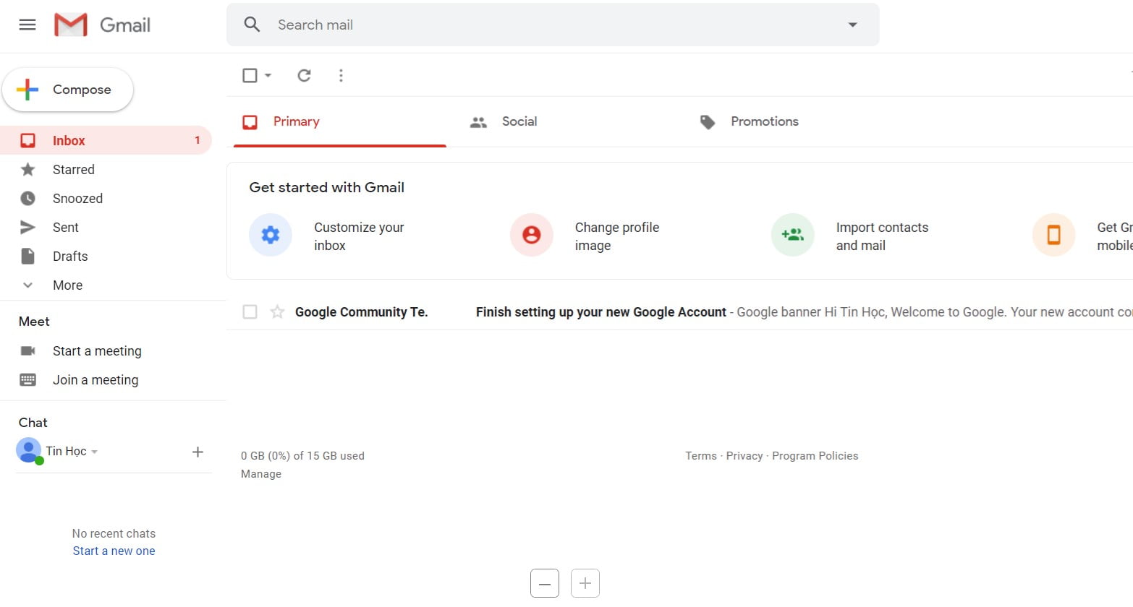The width and height of the screenshot is (1133, 607).
Task: Click the zoom out minus button
Action: coord(545,583)
